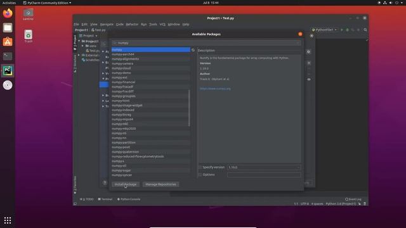Open the Show Applications grid
This screenshot has height=228, width=406.
8,220
